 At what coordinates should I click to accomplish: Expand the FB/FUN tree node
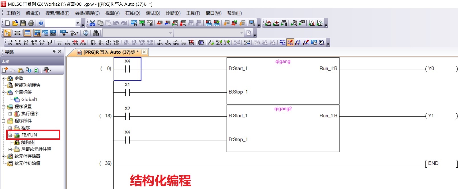[x=10, y=135]
